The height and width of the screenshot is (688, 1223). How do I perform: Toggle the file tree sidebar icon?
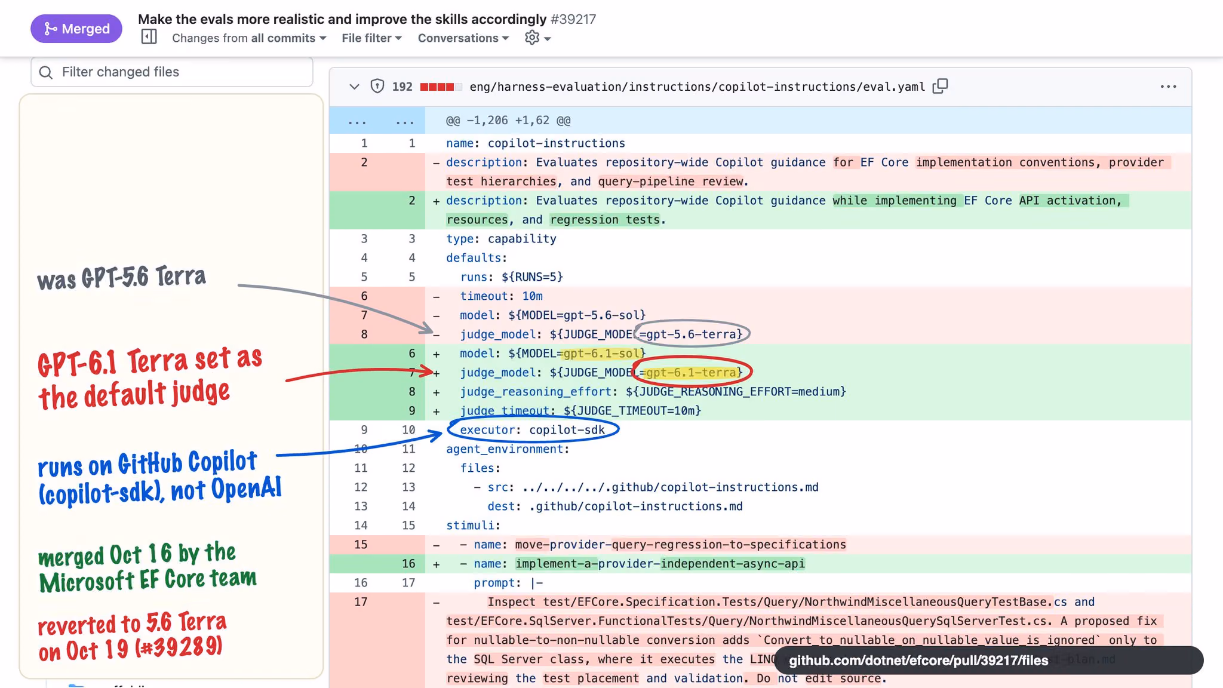[x=149, y=37]
